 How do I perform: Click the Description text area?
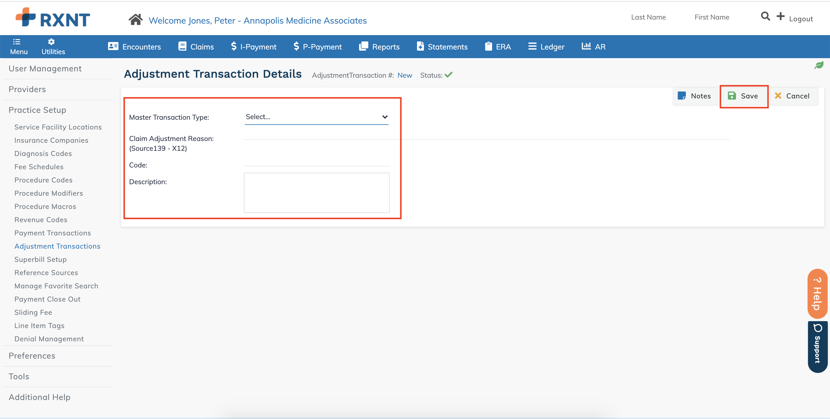316,193
